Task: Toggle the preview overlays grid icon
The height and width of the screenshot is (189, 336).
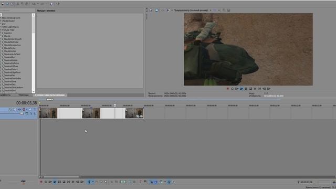Action: pyautogui.click(x=215, y=10)
